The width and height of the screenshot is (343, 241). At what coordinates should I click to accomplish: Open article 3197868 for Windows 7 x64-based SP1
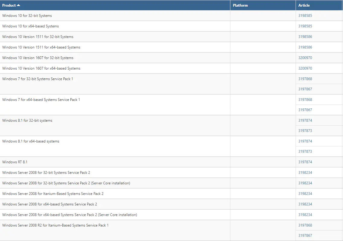(x=305, y=99)
